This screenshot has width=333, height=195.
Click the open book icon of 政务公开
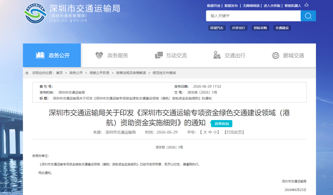pyautogui.click(x=40, y=56)
